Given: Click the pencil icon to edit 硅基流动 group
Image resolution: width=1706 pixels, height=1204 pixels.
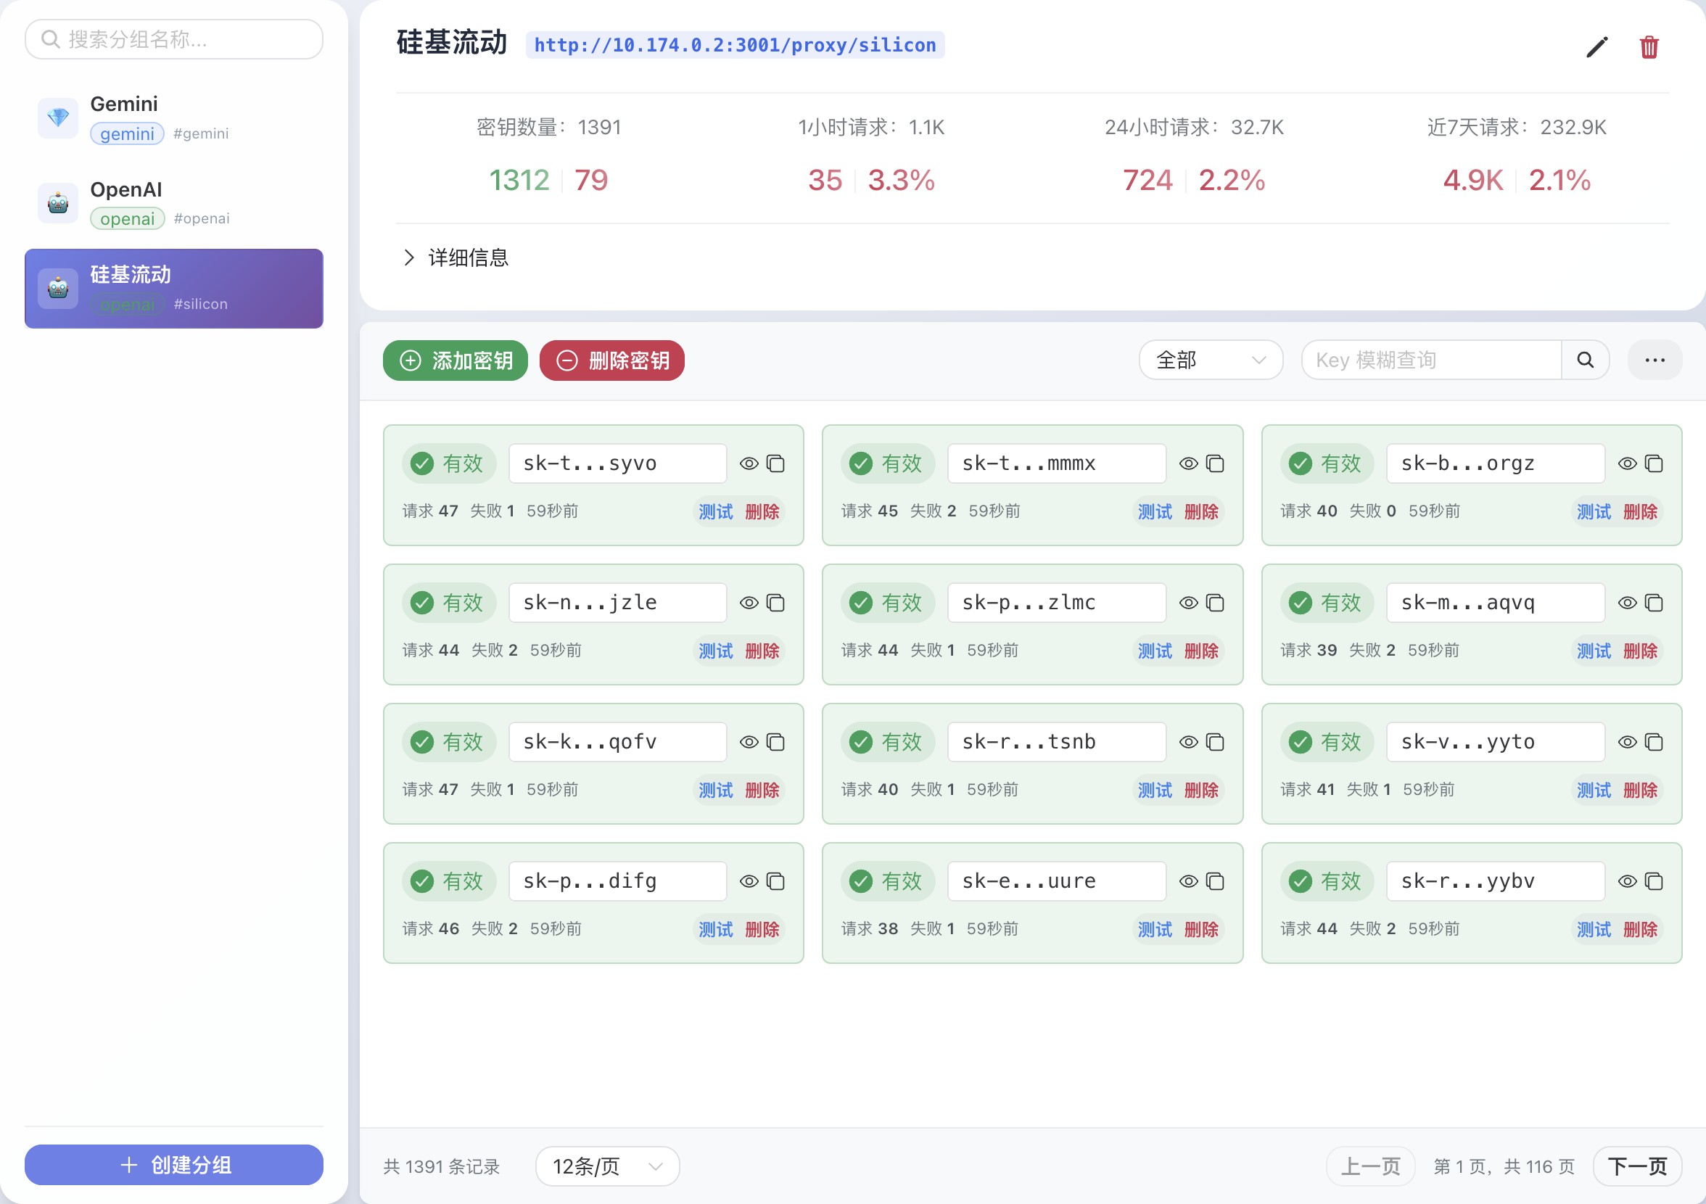Looking at the screenshot, I should pos(1596,46).
